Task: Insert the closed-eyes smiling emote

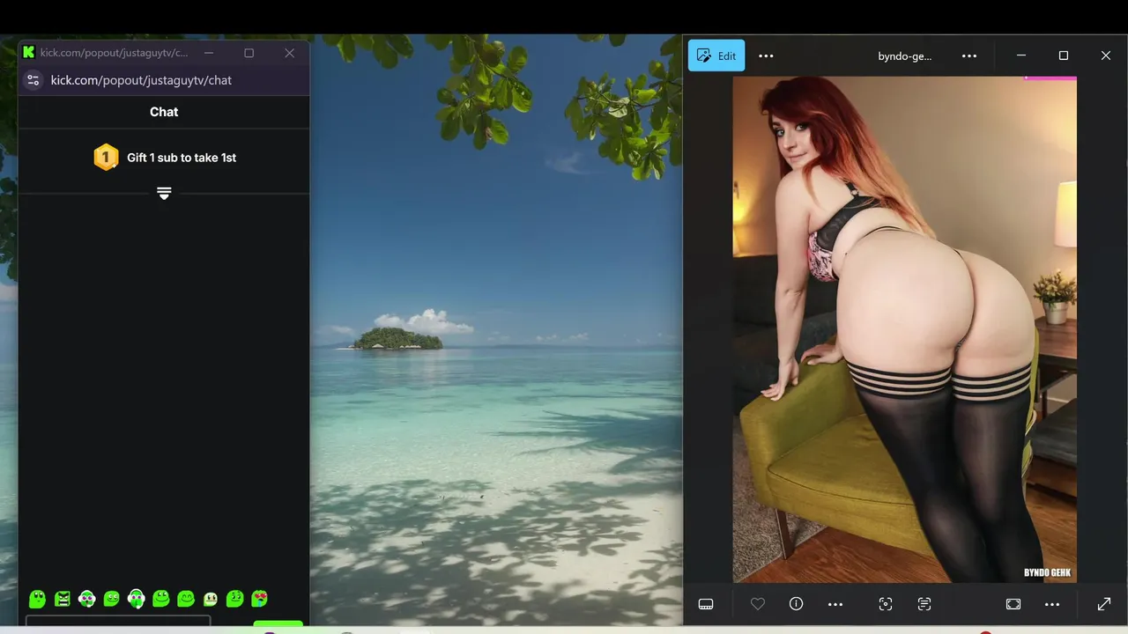Action: (x=185, y=599)
